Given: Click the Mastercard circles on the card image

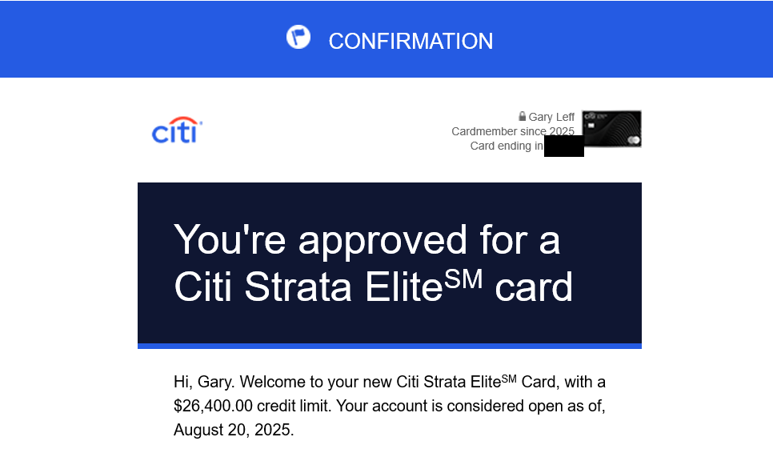Looking at the screenshot, I should coord(634,141).
